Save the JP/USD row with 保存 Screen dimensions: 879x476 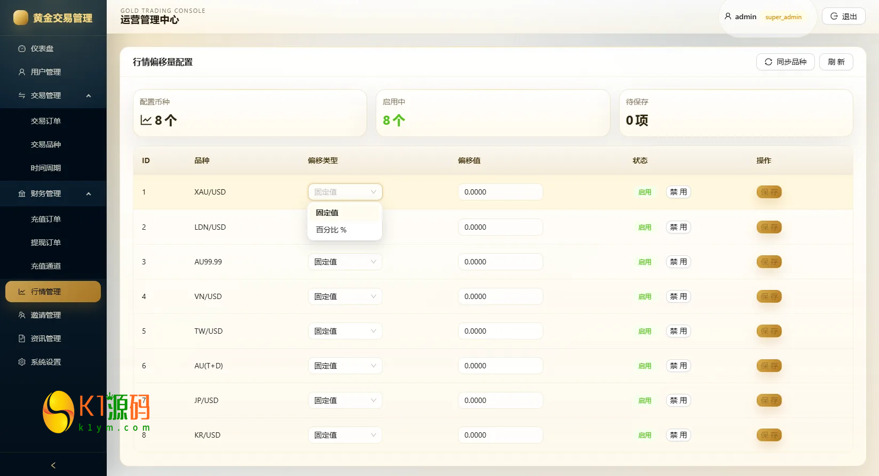[769, 400]
